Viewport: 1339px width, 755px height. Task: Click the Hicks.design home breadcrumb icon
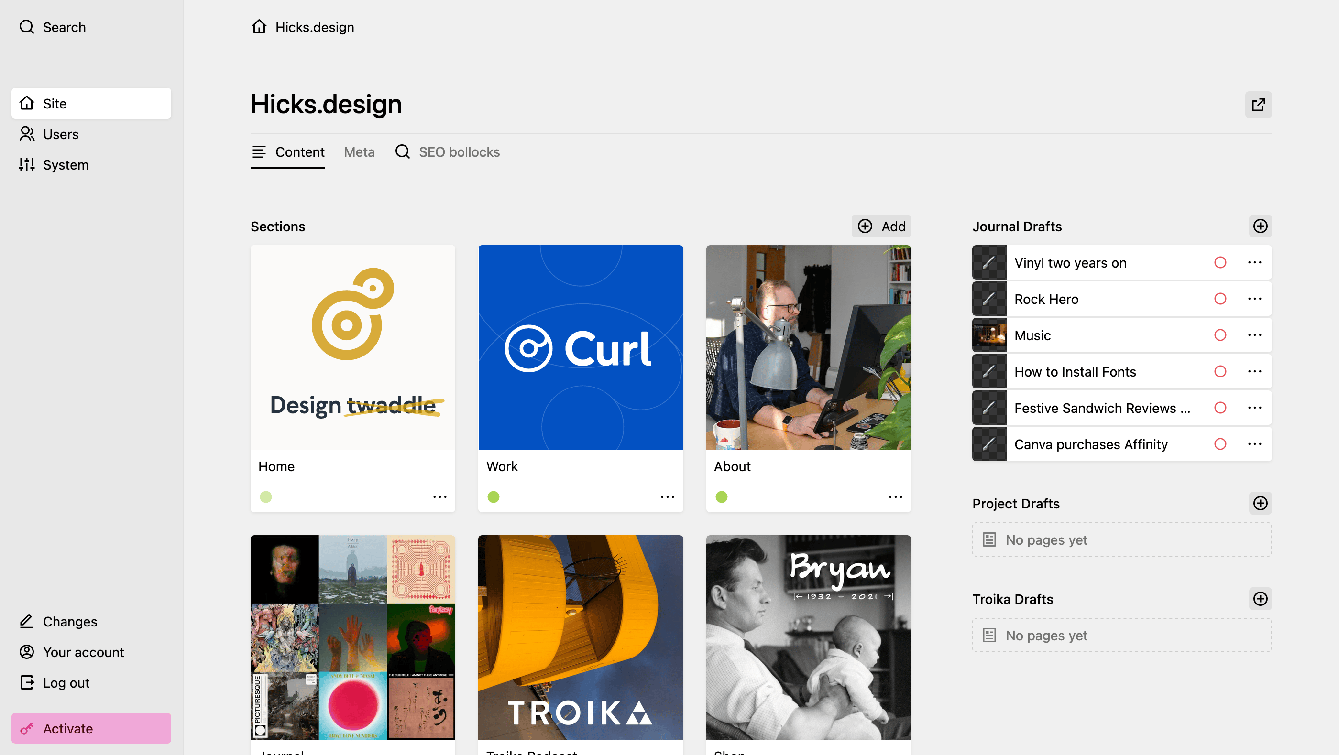tap(259, 26)
